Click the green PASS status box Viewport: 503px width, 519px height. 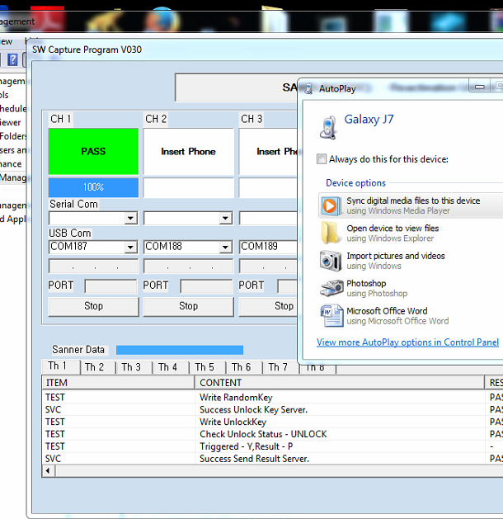point(93,151)
